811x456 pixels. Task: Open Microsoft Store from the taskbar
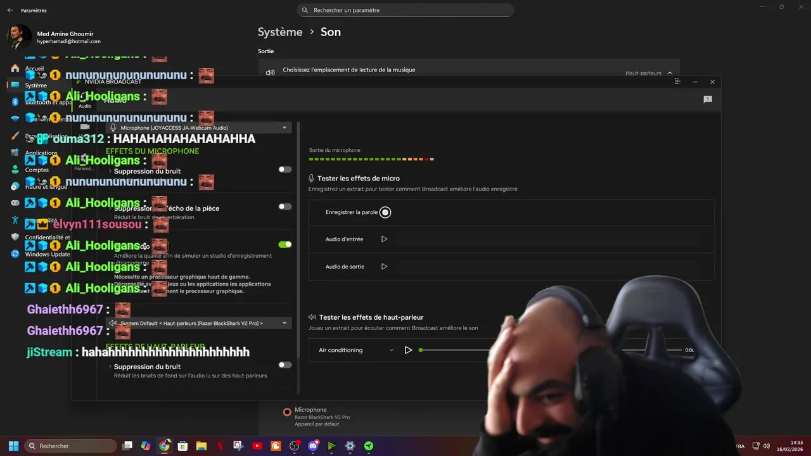(182, 446)
